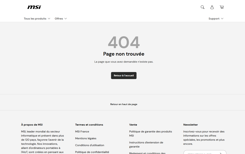Focus the newsletter email address field
Screen dimensions: 245x154
[x=200, y=153]
